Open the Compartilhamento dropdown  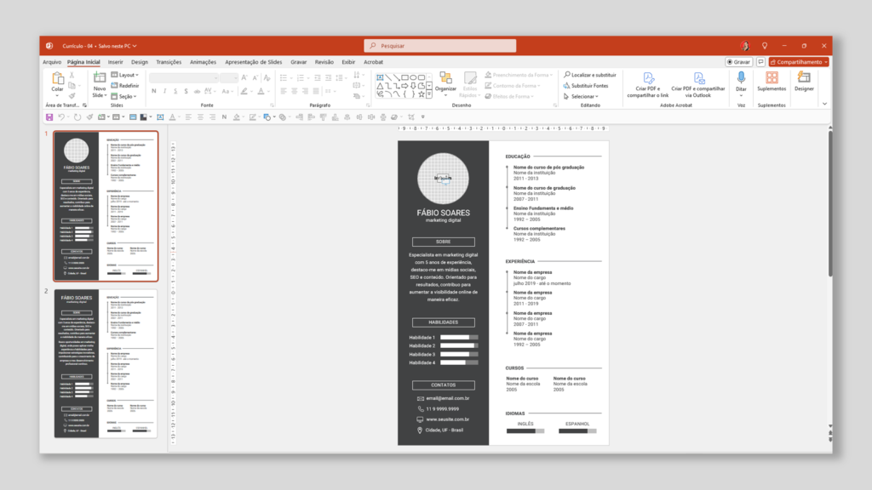[x=799, y=61]
